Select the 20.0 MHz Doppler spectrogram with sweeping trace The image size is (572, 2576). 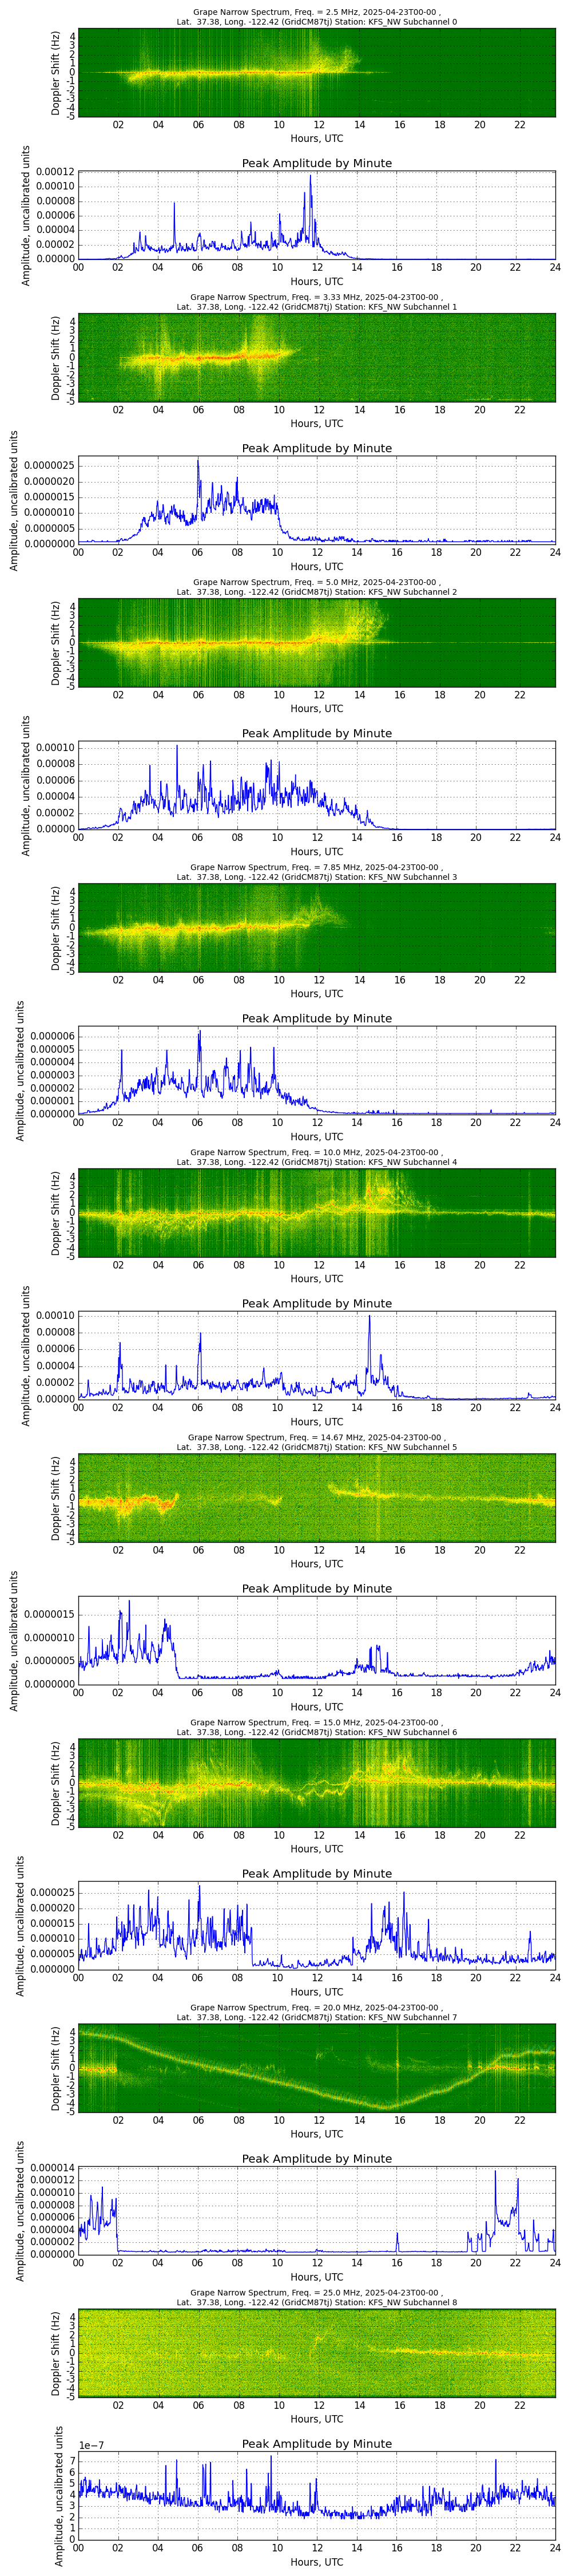click(x=316, y=2067)
